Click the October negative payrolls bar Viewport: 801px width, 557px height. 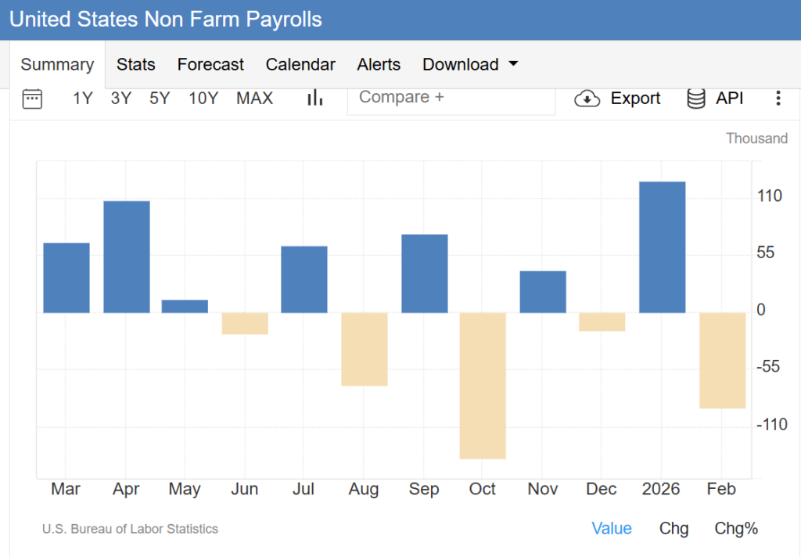tap(483, 385)
